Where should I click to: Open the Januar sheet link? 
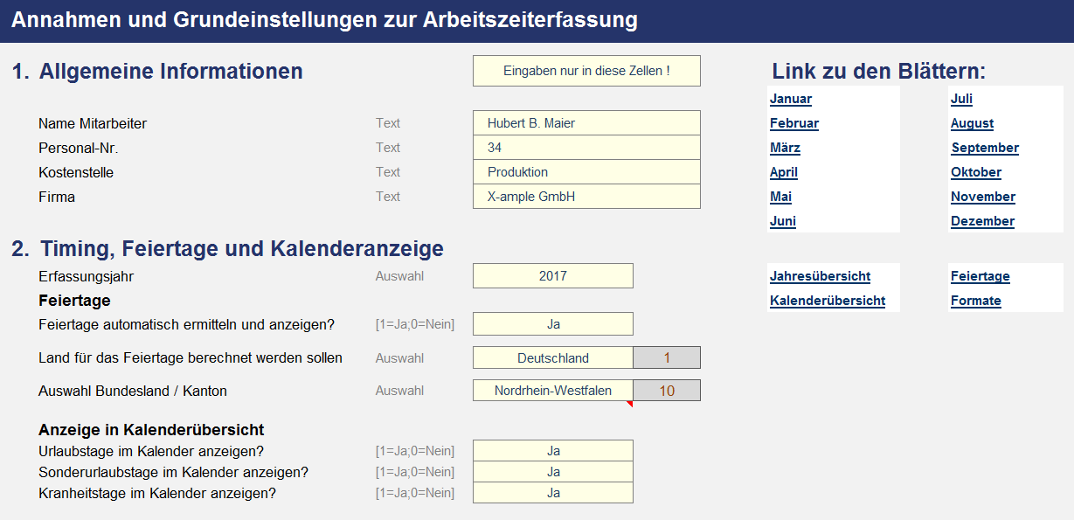[790, 100]
